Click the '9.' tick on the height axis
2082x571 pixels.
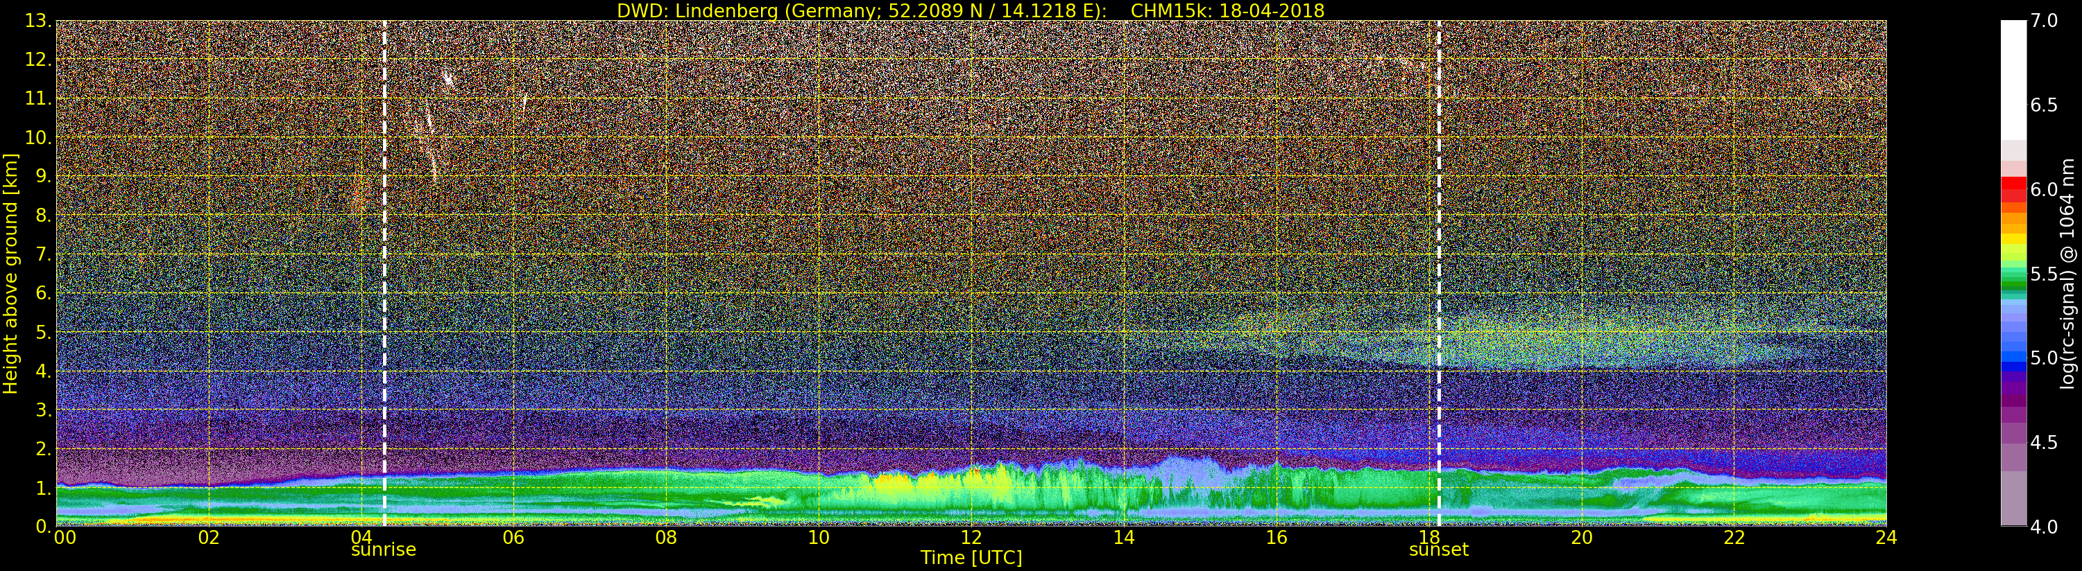(x=43, y=176)
